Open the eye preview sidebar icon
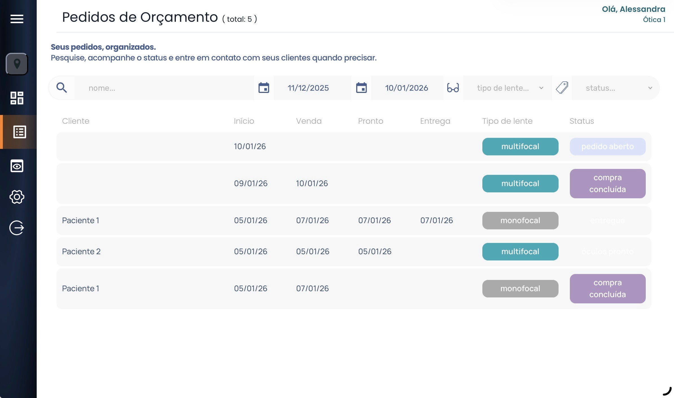Image resolution: width=674 pixels, height=398 pixels. (17, 166)
